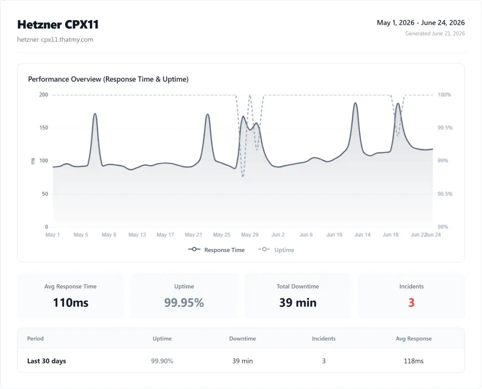The image size is (482, 389).
Task: Click the date range May 1, 2026 - June 24, 2026
Action: (x=421, y=23)
